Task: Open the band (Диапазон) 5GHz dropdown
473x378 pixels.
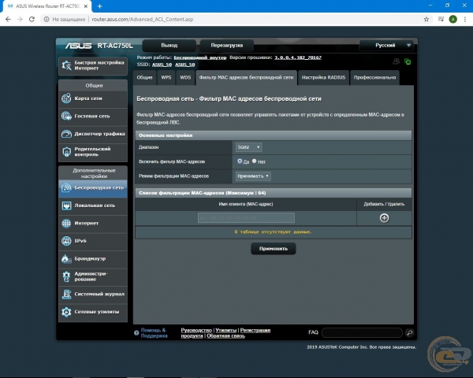Action: 248,146
